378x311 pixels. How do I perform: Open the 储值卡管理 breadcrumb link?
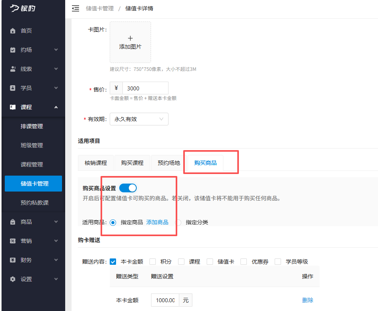tap(99, 8)
